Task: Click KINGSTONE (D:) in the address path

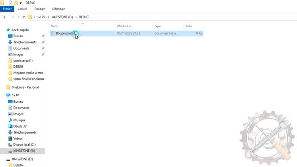Action: coord(62,17)
